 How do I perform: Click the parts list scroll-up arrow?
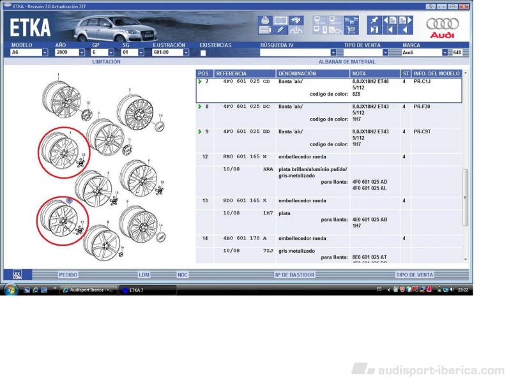[x=466, y=73]
